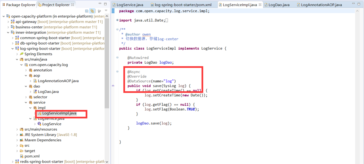The height and width of the screenshot is (164, 364).
Task: Switch to the LogAnnotationAOP.java tab
Action: click(x=319, y=5)
